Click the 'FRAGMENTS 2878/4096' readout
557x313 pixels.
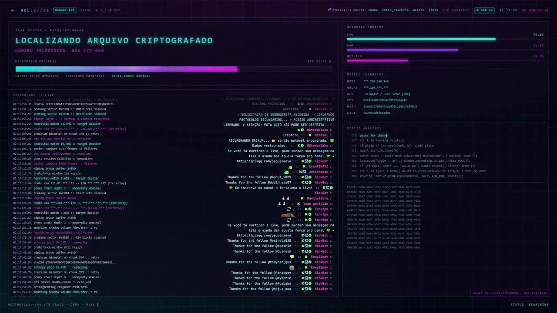pos(85,76)
